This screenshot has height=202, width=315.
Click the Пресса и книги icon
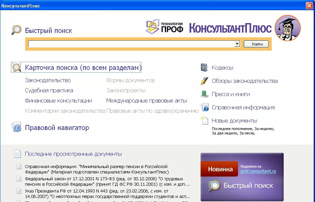(205, 94)
